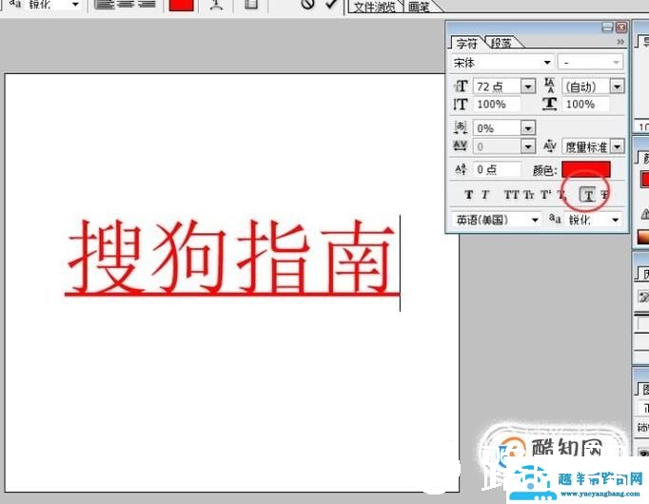The height and width of the screenshot is (504, 649).
Task: Center align text in options bar
Action: [126, 4]
